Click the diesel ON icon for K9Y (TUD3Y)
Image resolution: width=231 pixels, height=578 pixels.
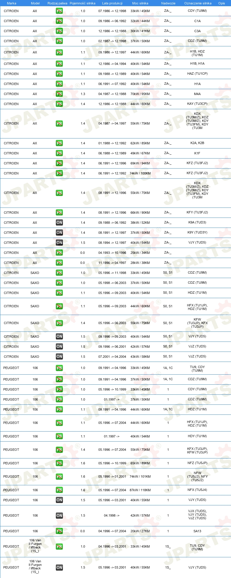(59, 233)
